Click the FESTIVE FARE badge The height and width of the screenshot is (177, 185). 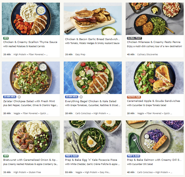tap(134, 97)
